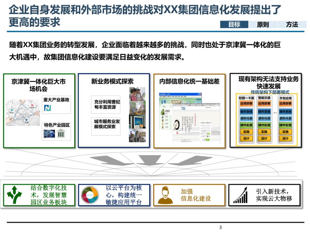Click the page number 3
This screenshot has height=232, width=310.
tap(220, 227)
